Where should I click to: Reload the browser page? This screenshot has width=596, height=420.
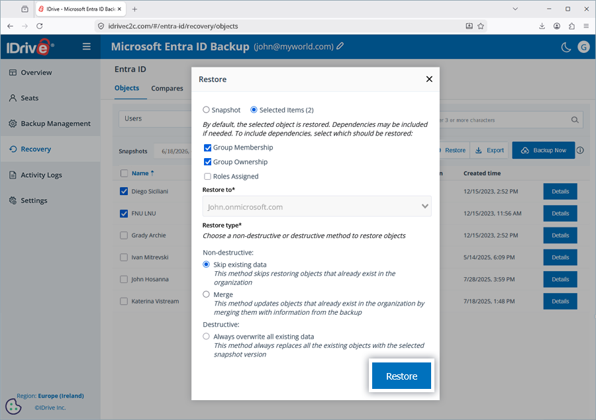click(x=40, y=26)
